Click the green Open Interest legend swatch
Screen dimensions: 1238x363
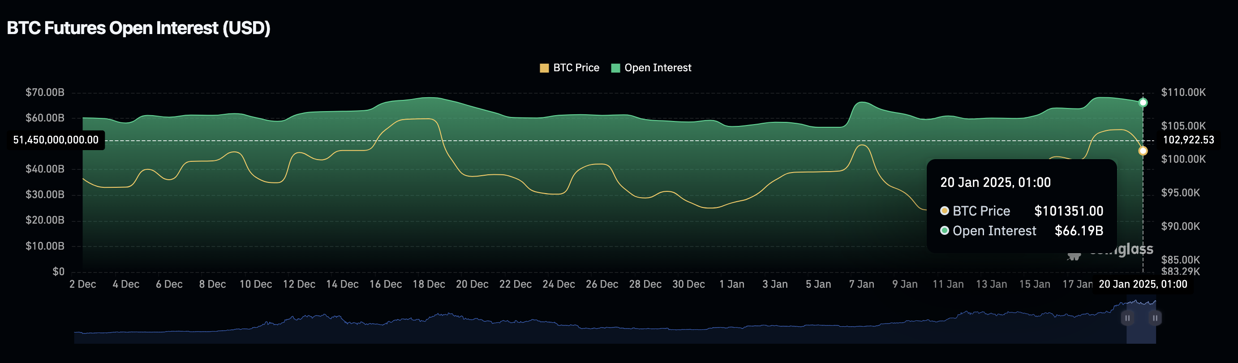click(x=615, y=68)
